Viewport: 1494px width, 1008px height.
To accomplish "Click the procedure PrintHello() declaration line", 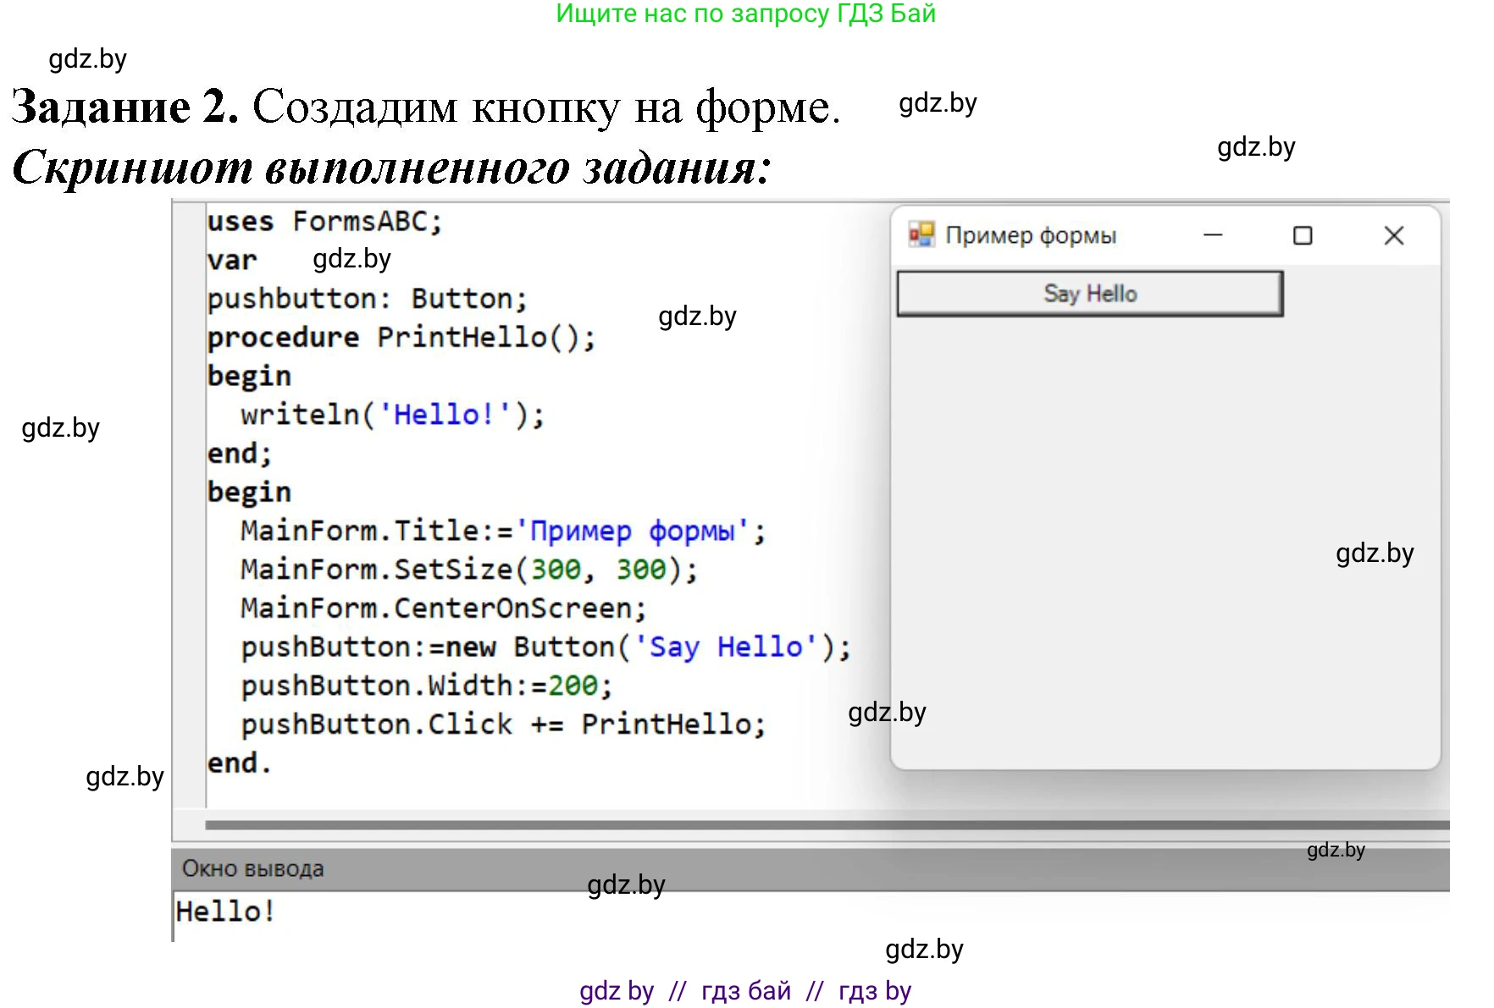I will click(x=401, y=338).
